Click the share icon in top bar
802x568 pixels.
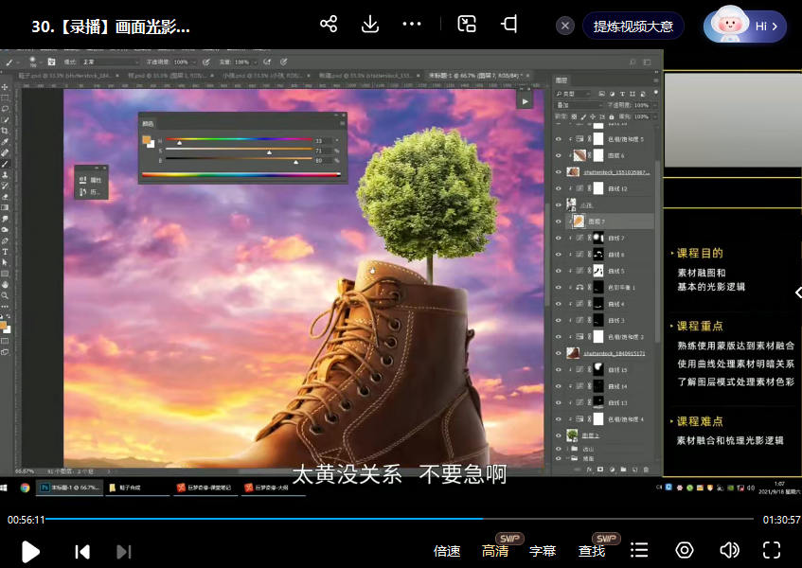(x=329, y=25)
